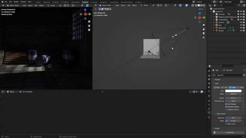Viewport: 246px width, 138px height.
Task: Collapse Collection in outliner
Action: [211, 11]
